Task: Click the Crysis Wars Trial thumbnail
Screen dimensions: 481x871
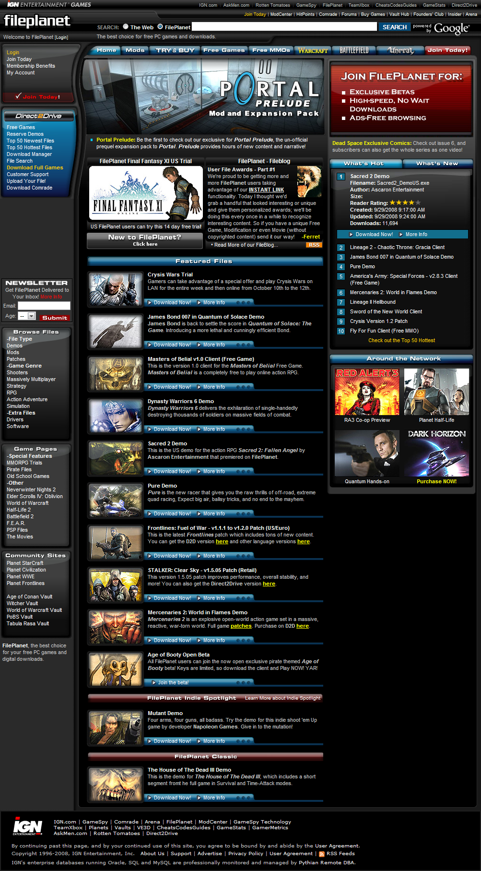Action: pyautogui.click(x=116, y=289)
